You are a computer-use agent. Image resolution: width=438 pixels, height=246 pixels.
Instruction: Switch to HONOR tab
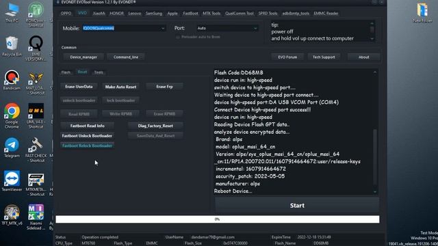point(116,14)
